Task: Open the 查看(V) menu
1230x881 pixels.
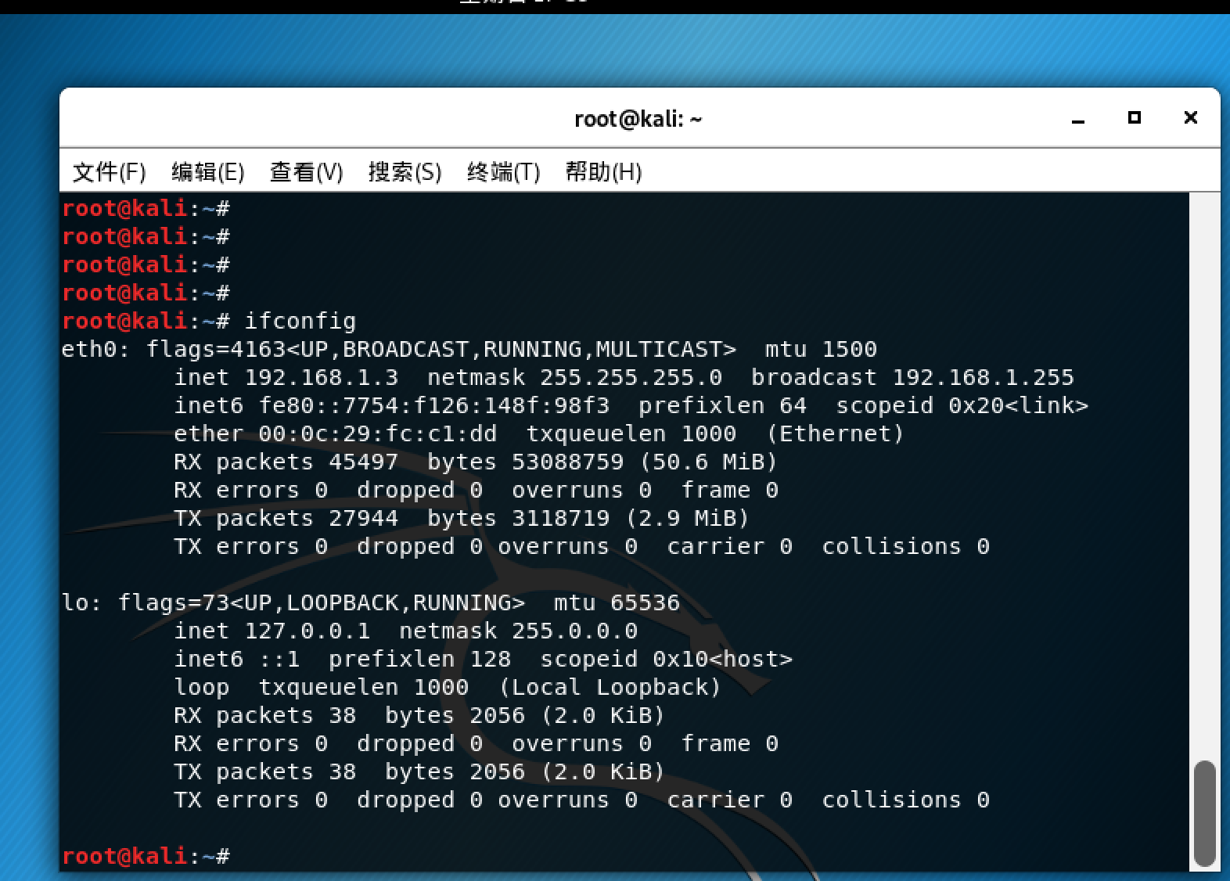Action: [306, 171]
